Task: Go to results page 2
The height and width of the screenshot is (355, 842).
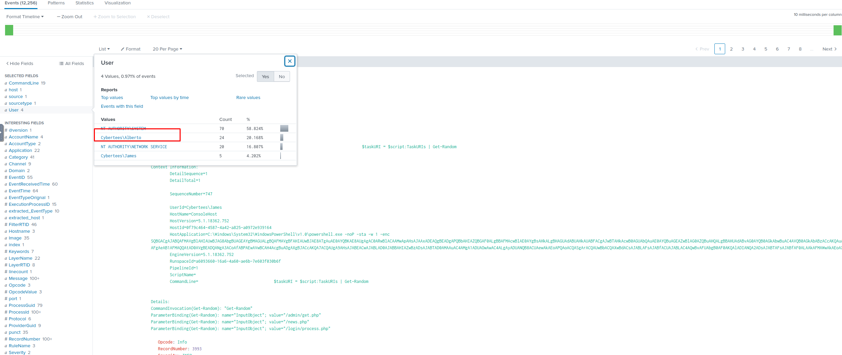Action: [731, 49]
